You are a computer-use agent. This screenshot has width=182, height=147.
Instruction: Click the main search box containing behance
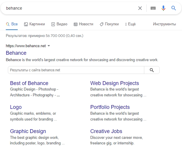tap(70, 8)
